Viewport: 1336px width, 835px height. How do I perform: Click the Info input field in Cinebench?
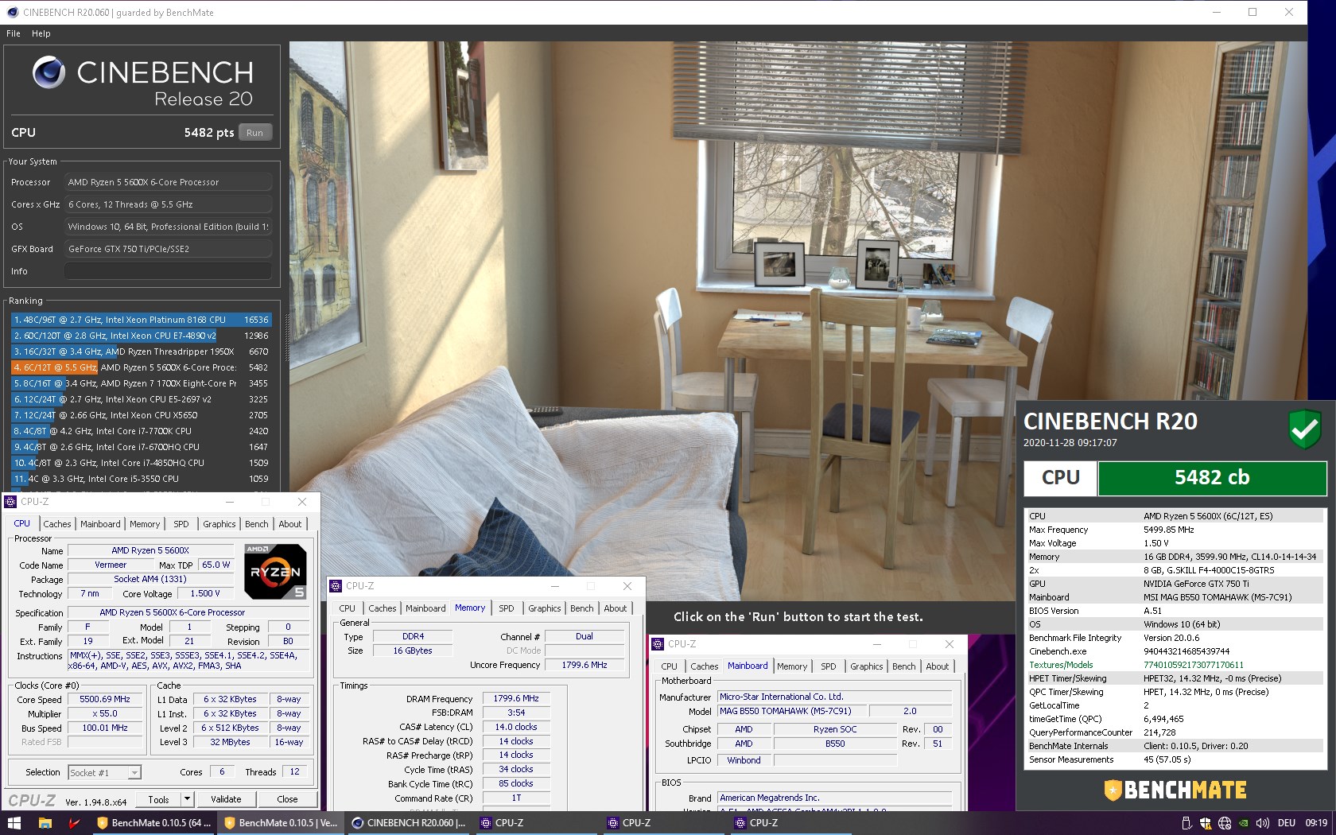click(169, 271)
